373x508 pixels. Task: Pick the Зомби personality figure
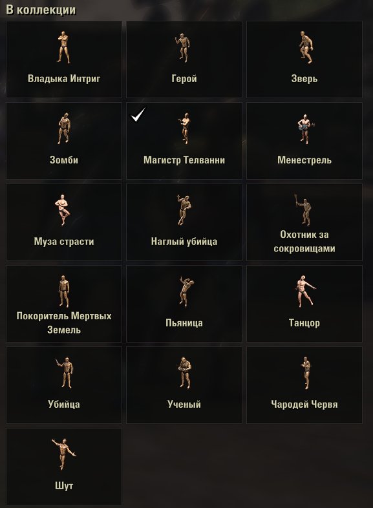[64, 129]
